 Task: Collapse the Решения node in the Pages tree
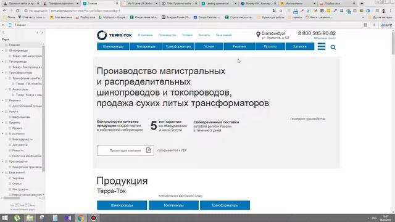[x=2, y=101]
